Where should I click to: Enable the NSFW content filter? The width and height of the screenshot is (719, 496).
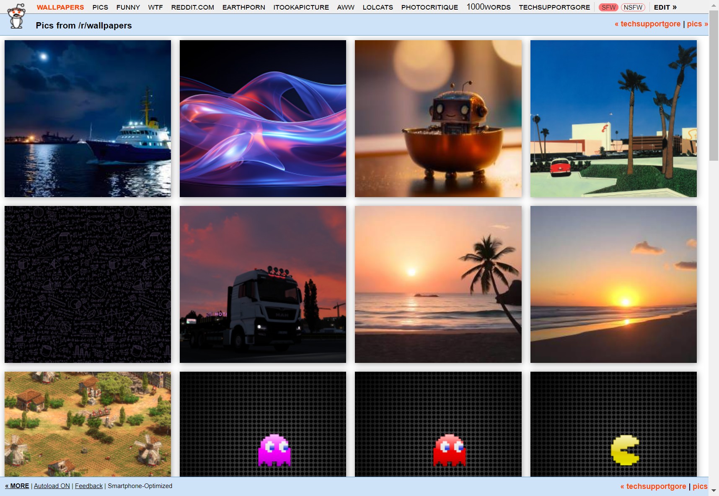633,7
